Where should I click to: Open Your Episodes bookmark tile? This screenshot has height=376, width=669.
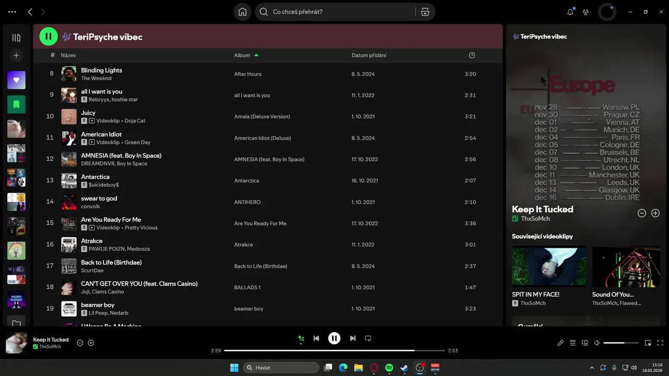coord(16,104)
